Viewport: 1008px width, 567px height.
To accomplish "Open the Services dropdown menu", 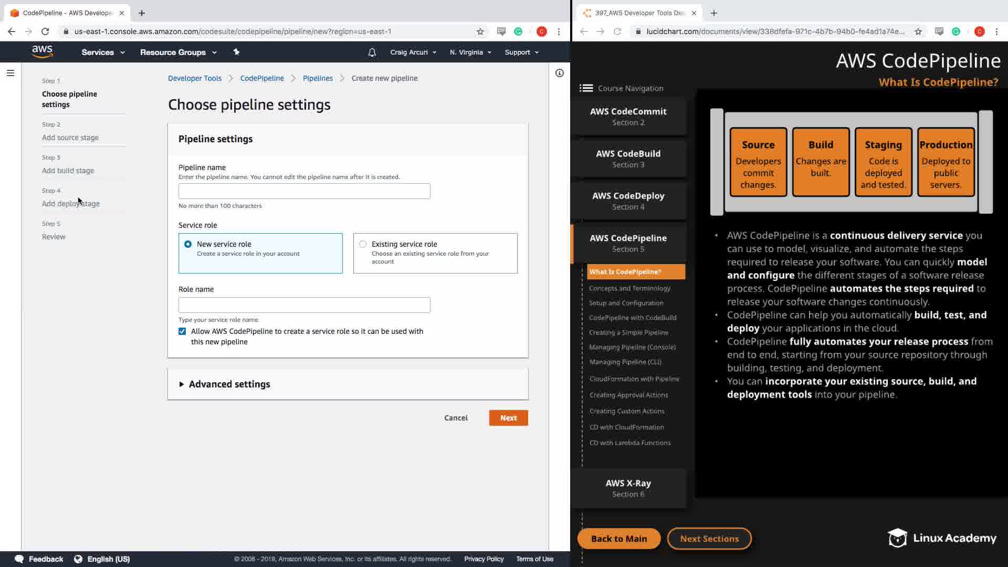I will click(103, 52).
